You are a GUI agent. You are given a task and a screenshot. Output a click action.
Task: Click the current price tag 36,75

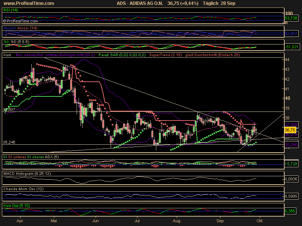point(290,130)
